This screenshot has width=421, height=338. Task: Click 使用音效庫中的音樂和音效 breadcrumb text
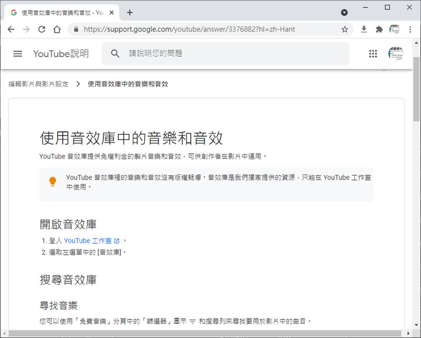[128, 84]
